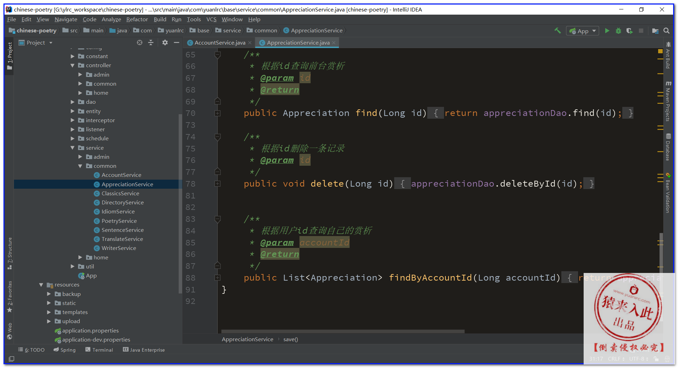Hide the Project panel

(177, 42)
